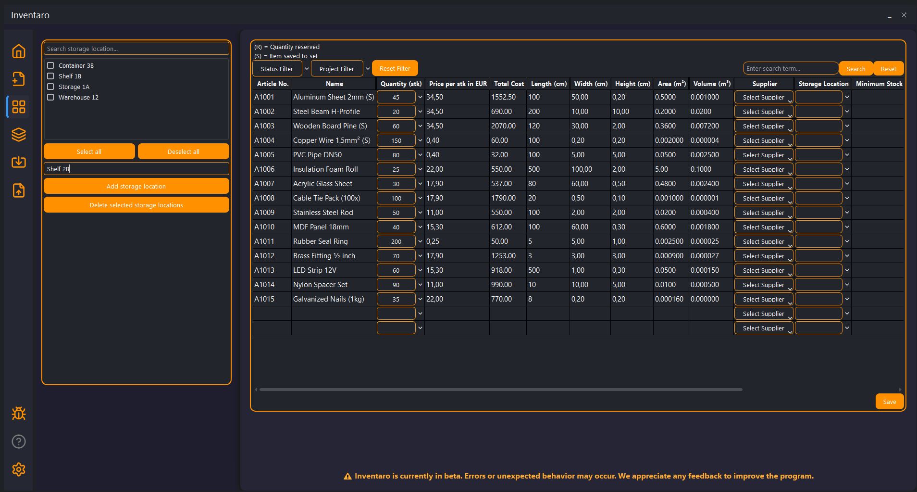Click the scrollbar right arrow
The image size is (917, 492).
(x=900, y=390)
